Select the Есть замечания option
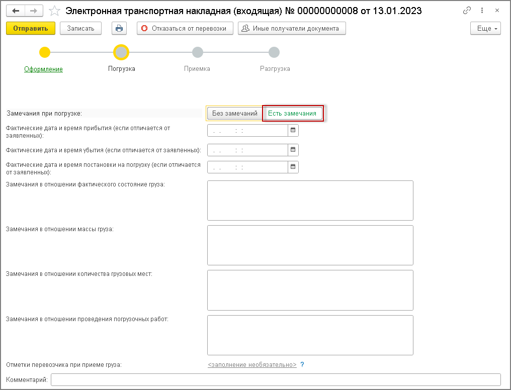 click(x=292, y=113)
